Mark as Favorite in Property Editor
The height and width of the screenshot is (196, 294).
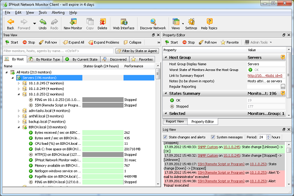230,42
